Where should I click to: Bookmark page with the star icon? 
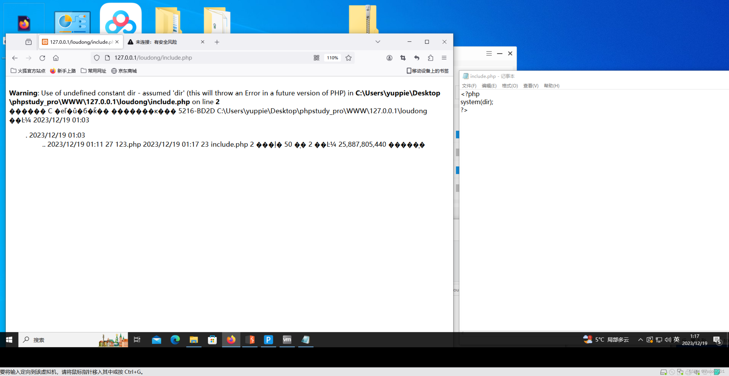[x=348, y=58]
